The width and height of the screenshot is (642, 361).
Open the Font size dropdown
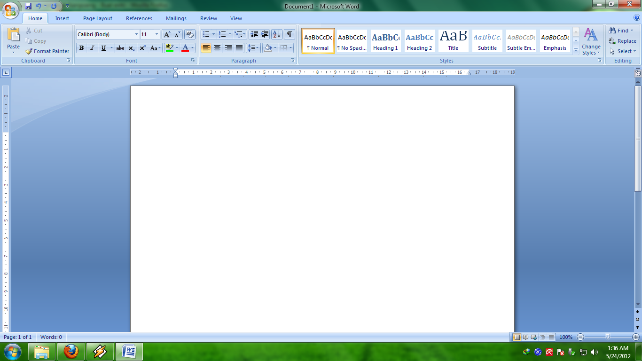point(156,34)
